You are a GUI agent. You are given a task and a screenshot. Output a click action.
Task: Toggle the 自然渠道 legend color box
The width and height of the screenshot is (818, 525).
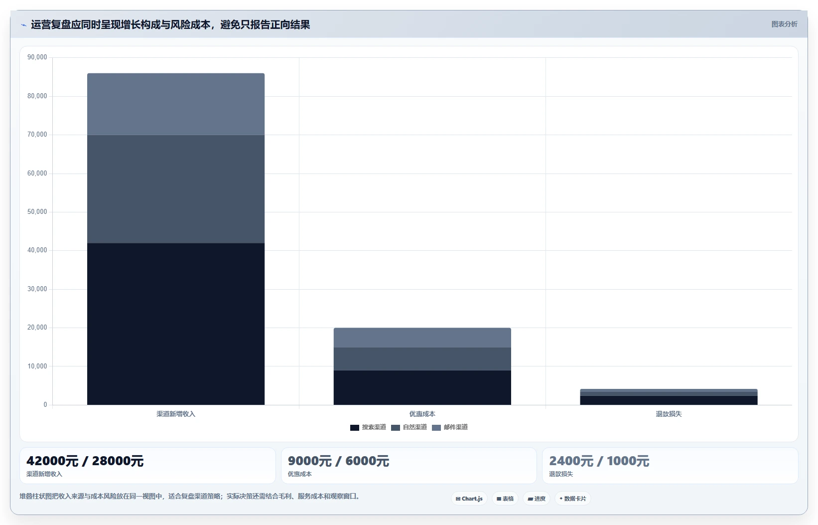(x=396, y=428)
